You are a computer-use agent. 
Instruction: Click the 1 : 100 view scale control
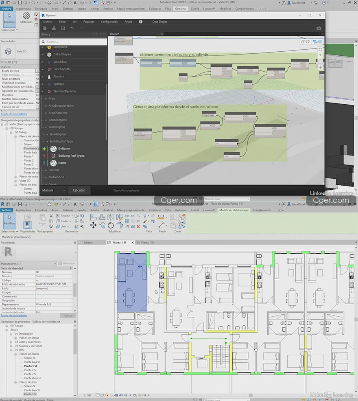click(x=87, y=395)
